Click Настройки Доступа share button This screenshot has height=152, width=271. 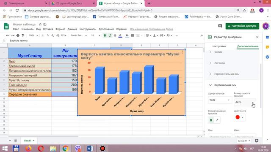click(242, 26)
